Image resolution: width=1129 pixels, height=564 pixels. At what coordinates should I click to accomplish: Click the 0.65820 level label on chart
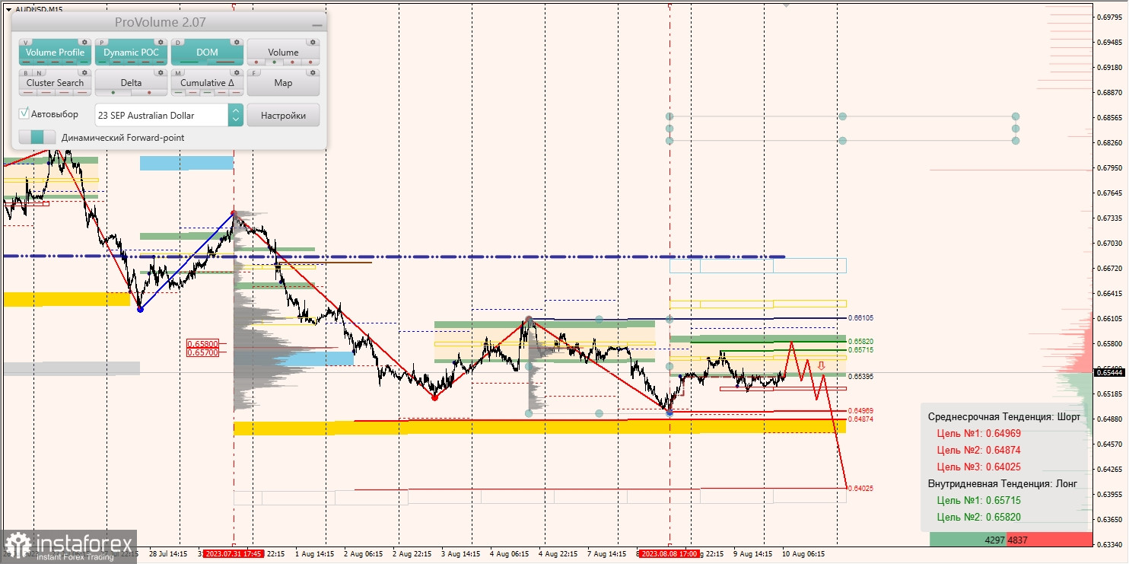point(860,342)
